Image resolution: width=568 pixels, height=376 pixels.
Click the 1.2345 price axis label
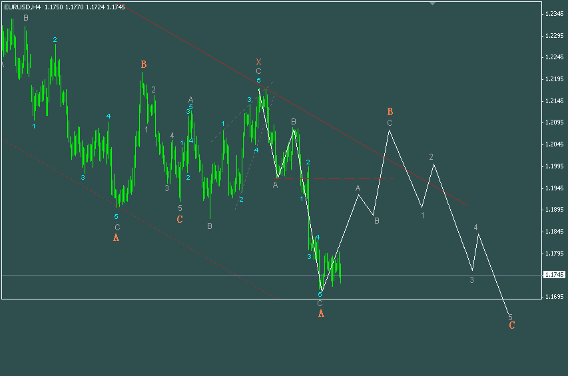click(x=554, y=14)
